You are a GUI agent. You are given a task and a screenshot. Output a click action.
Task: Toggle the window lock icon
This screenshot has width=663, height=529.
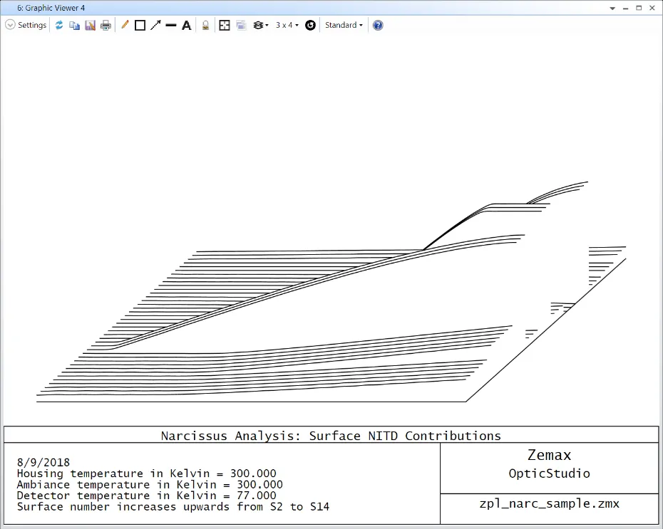(x=205, y=25)
